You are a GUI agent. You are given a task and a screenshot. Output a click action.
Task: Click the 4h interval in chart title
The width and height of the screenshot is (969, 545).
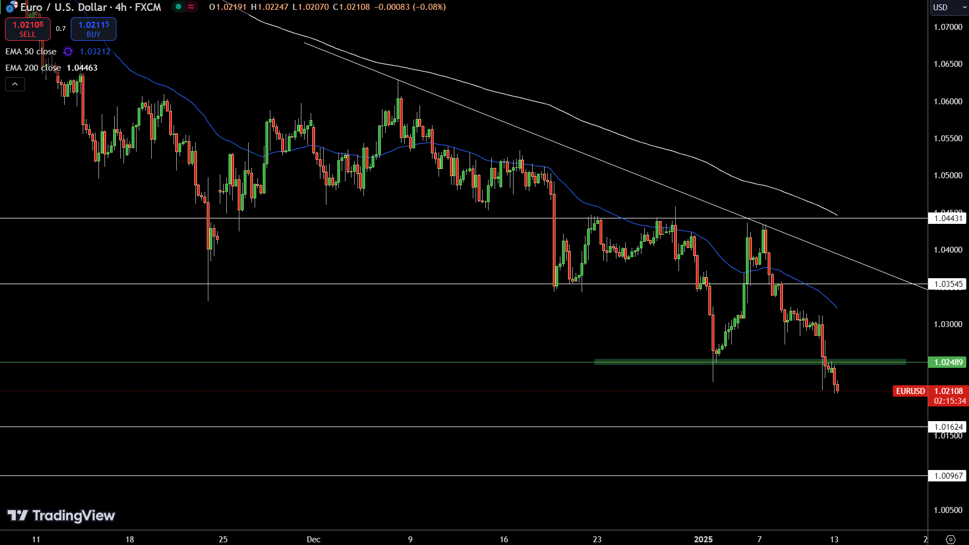click(121, 7)
